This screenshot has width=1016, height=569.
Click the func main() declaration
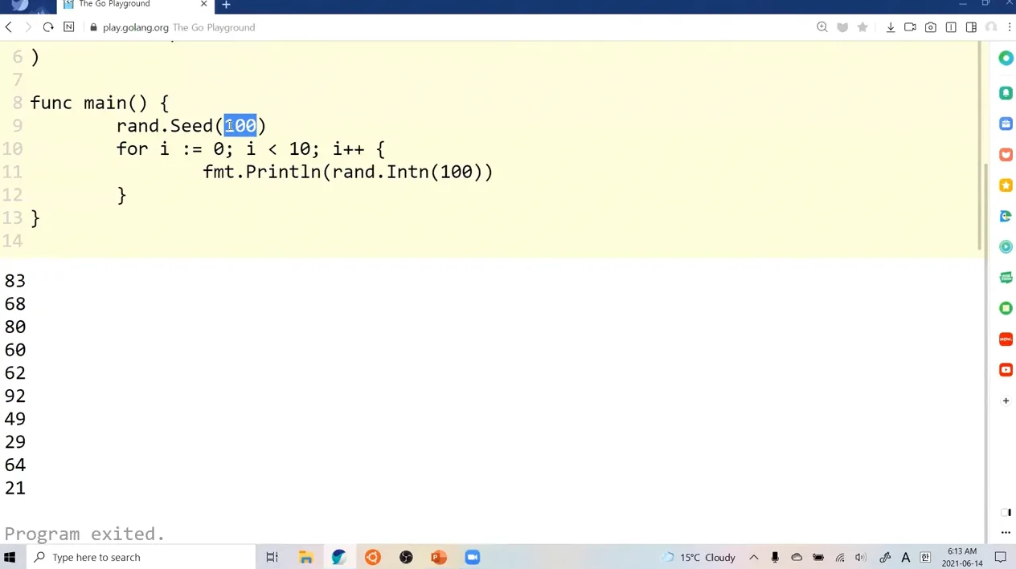pos(100,103)
